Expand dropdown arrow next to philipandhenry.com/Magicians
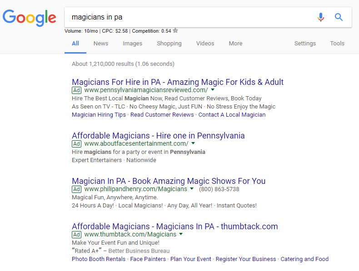This screenshot has width=359, height=271. coord(192,189)
